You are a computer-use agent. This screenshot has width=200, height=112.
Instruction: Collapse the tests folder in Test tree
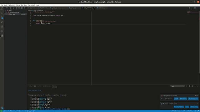[6, 10]
